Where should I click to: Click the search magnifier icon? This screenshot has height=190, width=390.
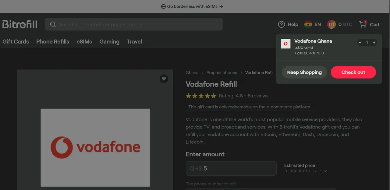point(53,24)
